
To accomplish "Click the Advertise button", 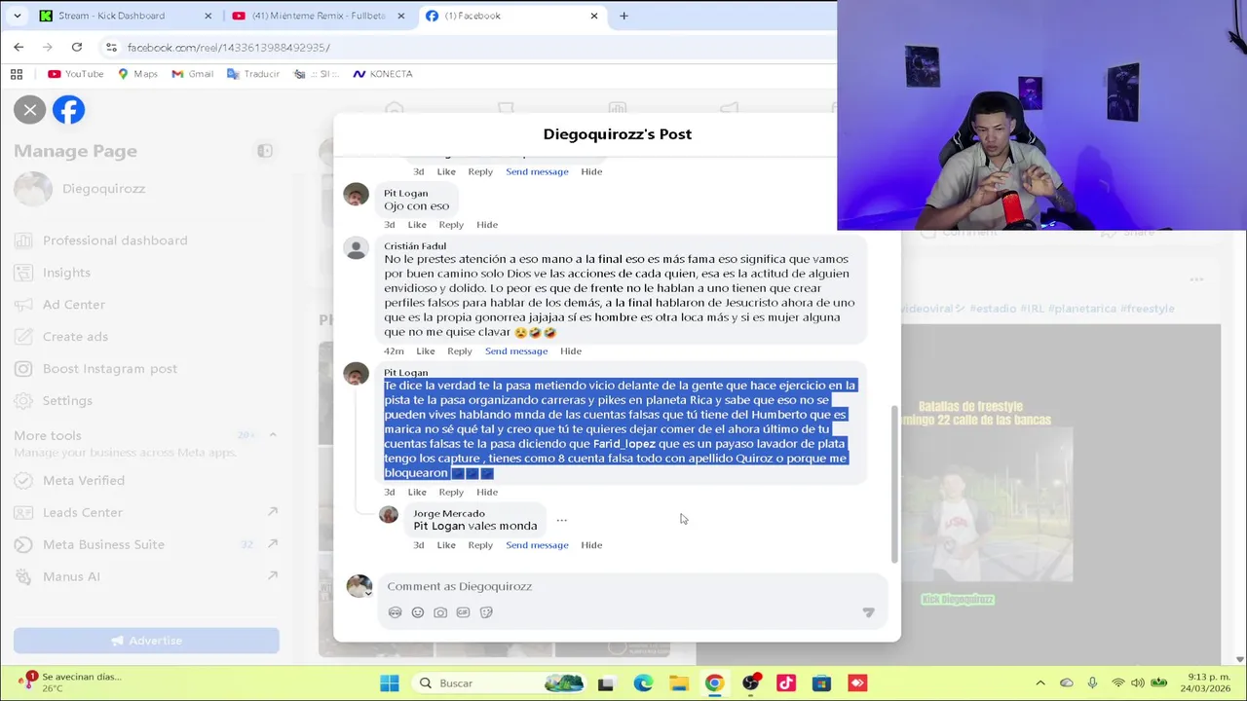I will point(146,641).
